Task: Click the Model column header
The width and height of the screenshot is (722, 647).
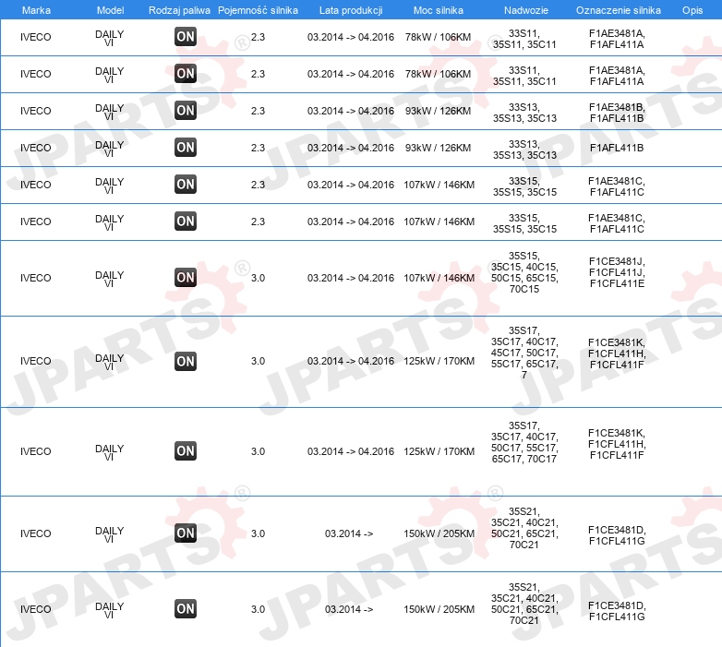Action: (110, 10)
